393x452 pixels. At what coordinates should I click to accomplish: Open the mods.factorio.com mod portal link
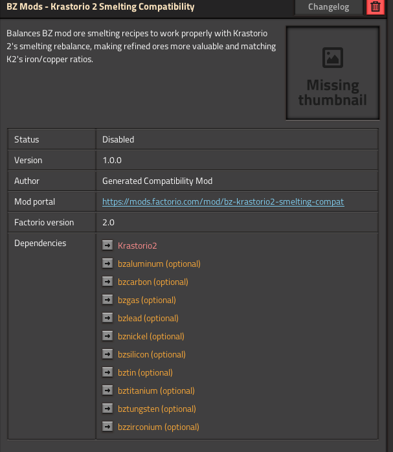pyautogui.click(x=223, y=201)
